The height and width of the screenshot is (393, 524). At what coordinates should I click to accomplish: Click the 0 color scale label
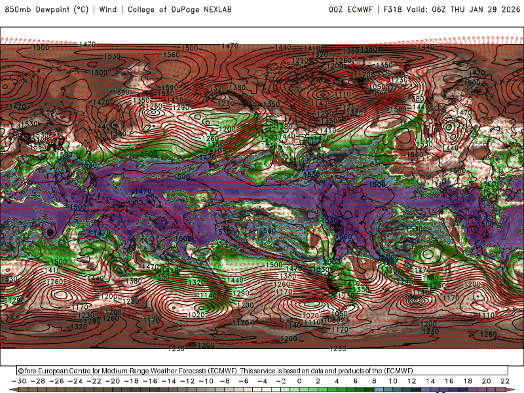coord(299,381)
